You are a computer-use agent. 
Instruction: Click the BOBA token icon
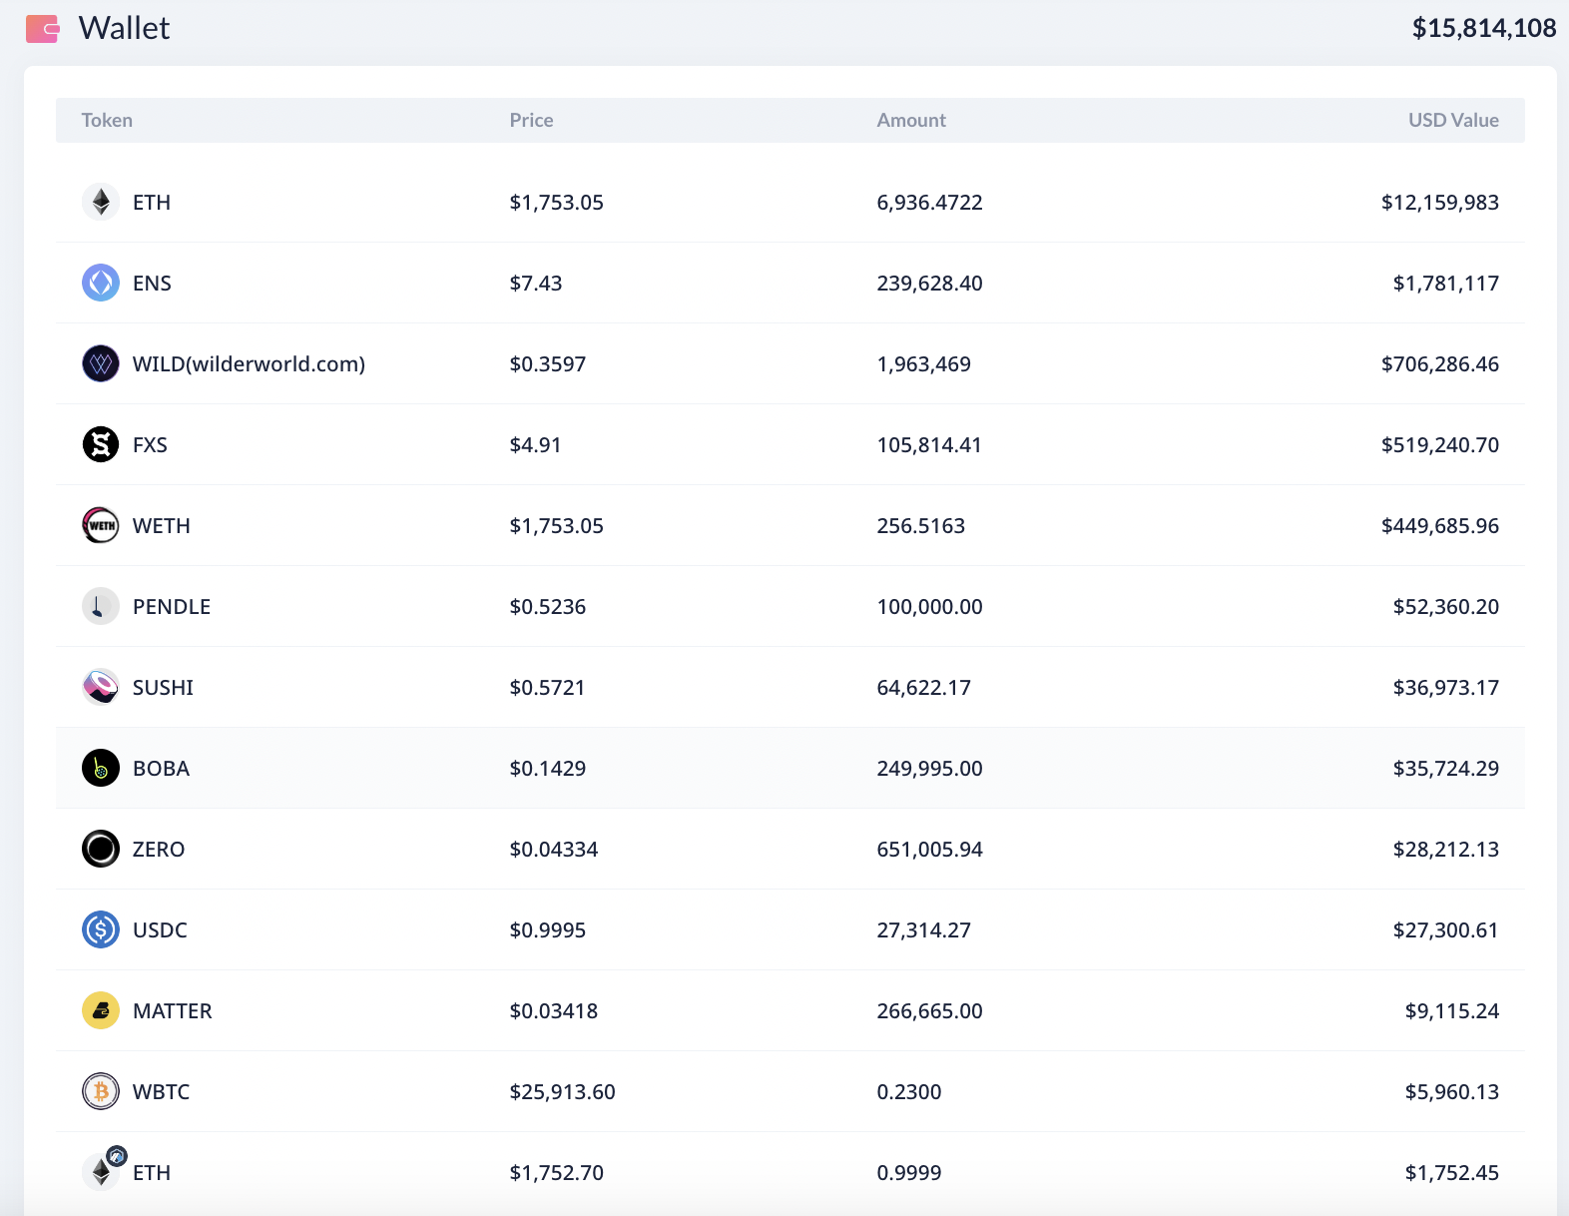click(x=101, y=768)
